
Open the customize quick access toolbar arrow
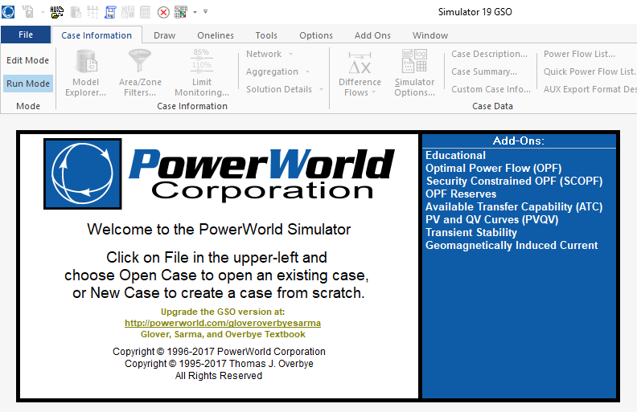[x=206, y=12]
